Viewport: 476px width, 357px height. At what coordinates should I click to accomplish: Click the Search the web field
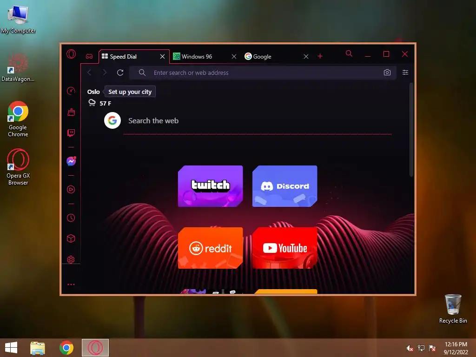click(258, 121)
